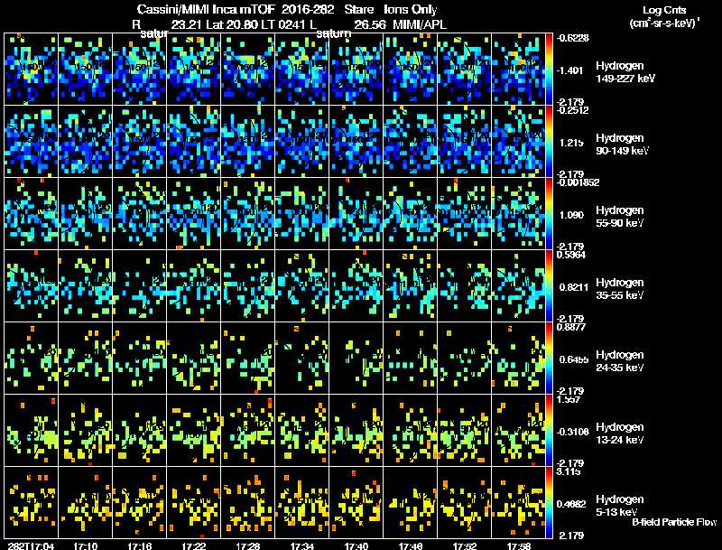Click the colorbar tick value '-0.3108'
This screenshot has height=550, width=722.
pyautogui.click(x=572, y=432)
